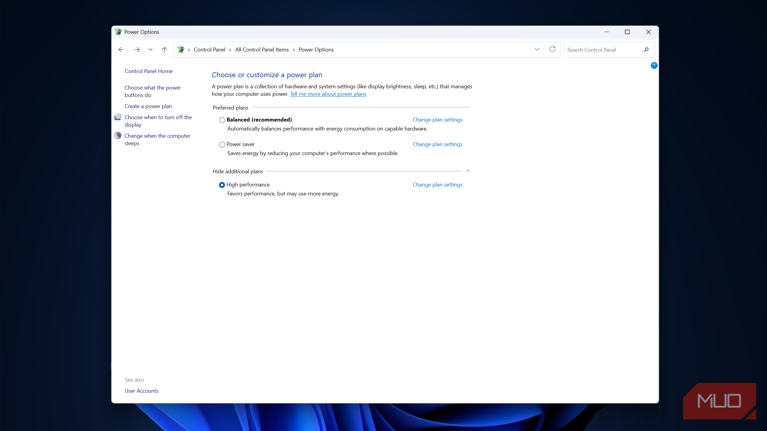This screenshot has height=431, width=767.
Task: Open address bar history dropdown
Action: [x=537, y=49]
